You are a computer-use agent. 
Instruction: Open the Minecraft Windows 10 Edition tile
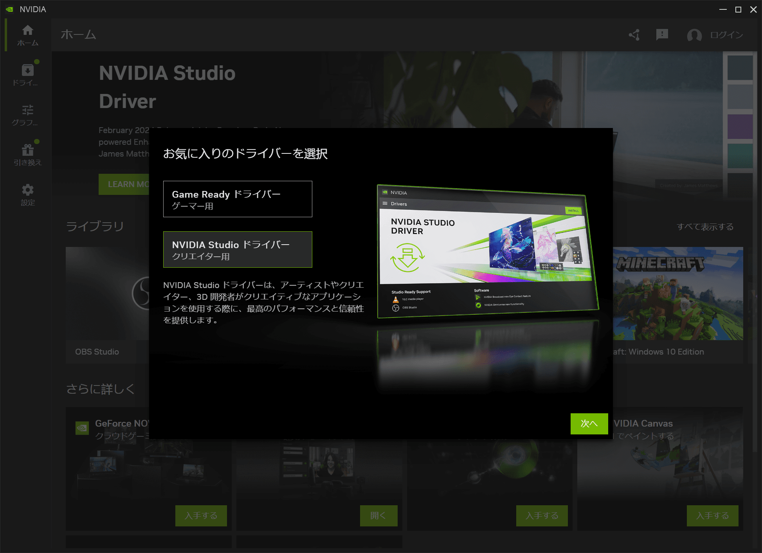[x=678, y=304]
